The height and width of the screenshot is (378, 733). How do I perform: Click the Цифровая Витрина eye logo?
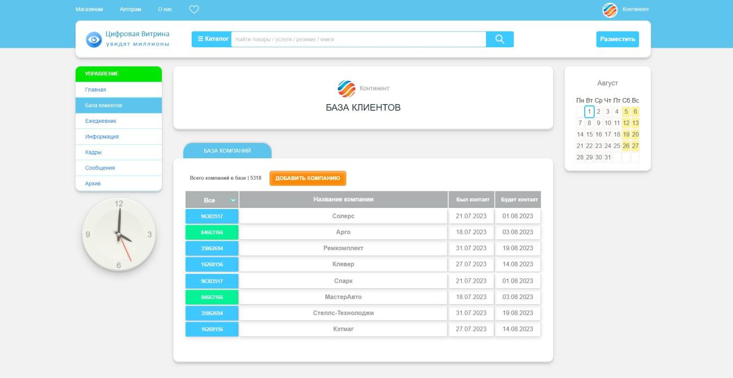[93, 39]
